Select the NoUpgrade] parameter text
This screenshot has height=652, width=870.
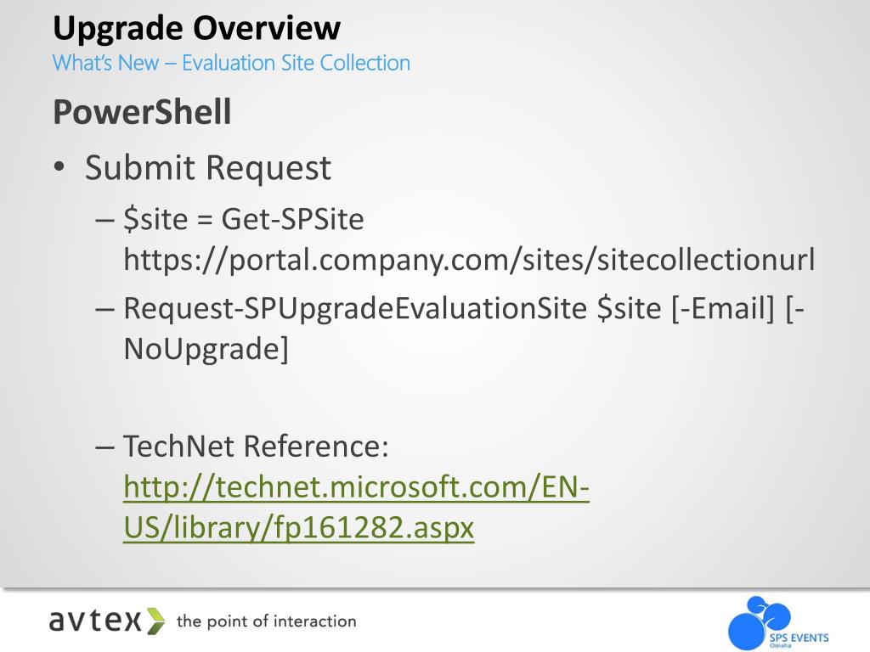tap(206, 349)
